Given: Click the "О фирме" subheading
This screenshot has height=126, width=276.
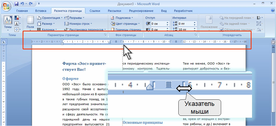Looking at the screenshot, I should [x=70, y=78].
